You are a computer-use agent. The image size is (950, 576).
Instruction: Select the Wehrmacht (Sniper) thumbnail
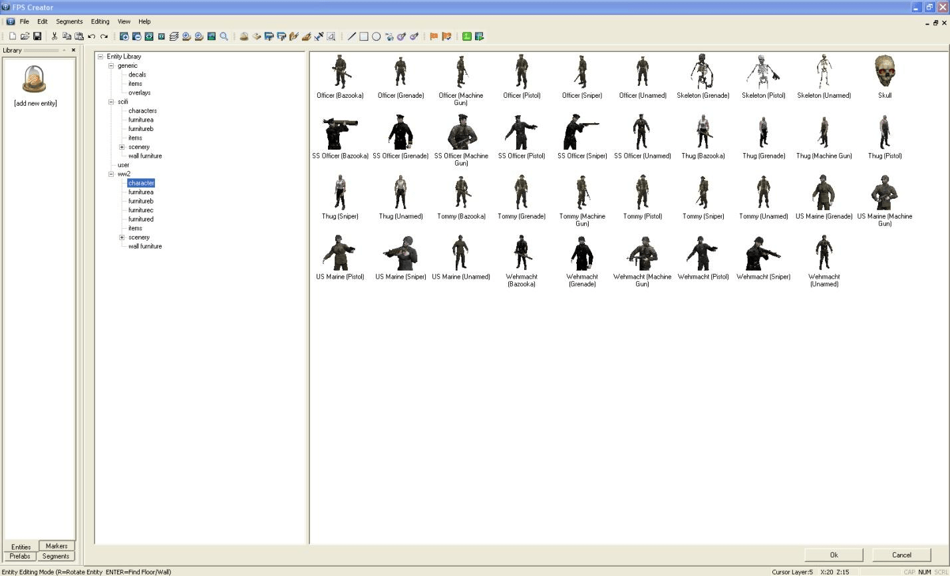pos(764,253)
